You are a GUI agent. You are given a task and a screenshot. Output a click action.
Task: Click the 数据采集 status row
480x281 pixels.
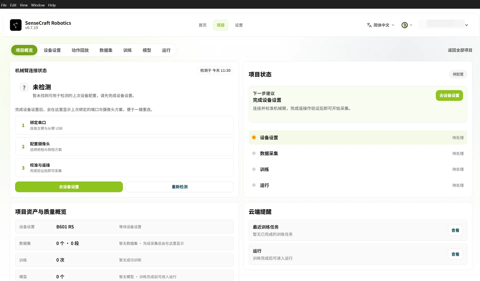click(358, 153)
